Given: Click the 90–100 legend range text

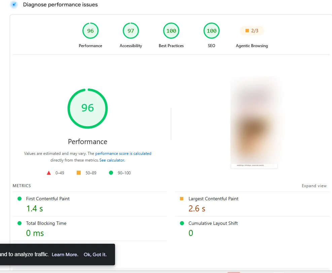Looking at the screenshot, I should coord(124,173).
